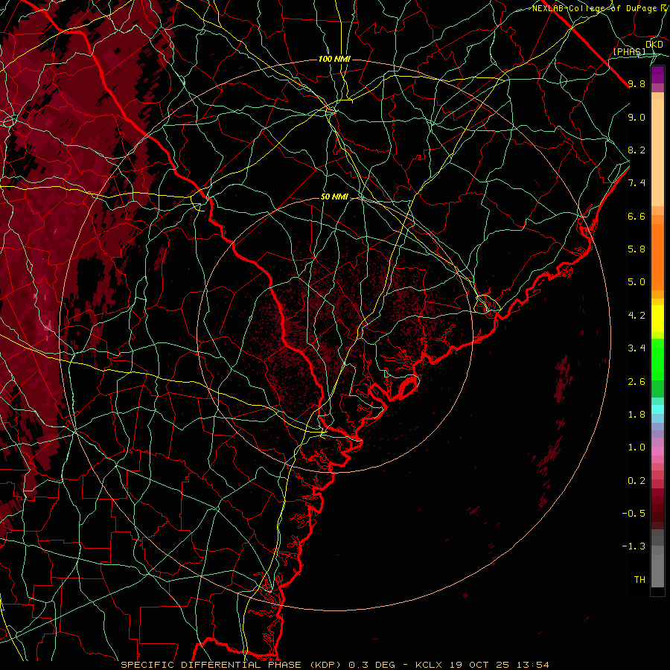Click the 100 NMI range ring label

point(334,59)
